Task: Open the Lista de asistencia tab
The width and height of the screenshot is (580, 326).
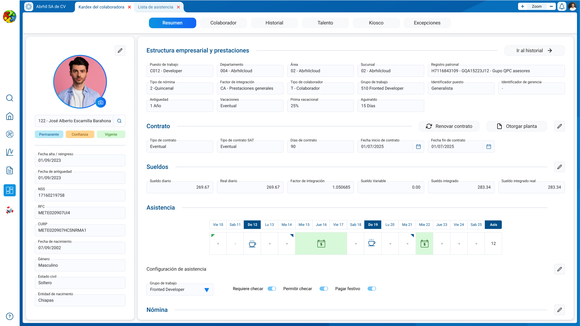Action: pyautogui.click(x=156, y=7)
